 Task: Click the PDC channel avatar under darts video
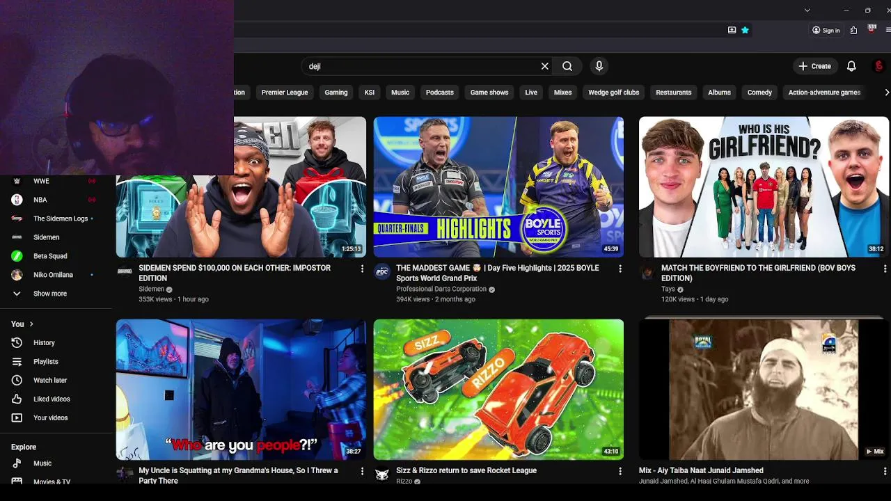coord(382,271)
